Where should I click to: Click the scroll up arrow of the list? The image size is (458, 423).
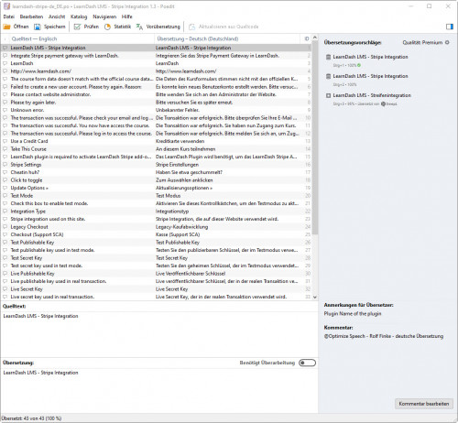315,38
